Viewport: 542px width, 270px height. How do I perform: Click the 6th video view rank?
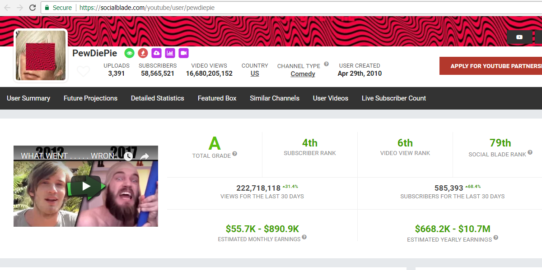(405, 143)
